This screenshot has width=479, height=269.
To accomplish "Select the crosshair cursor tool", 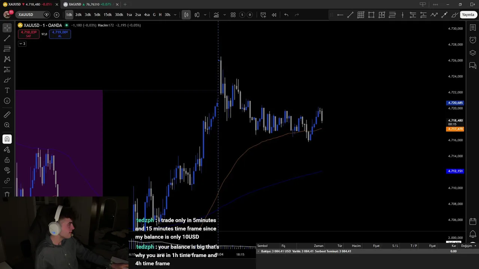I will pos(7,28).
